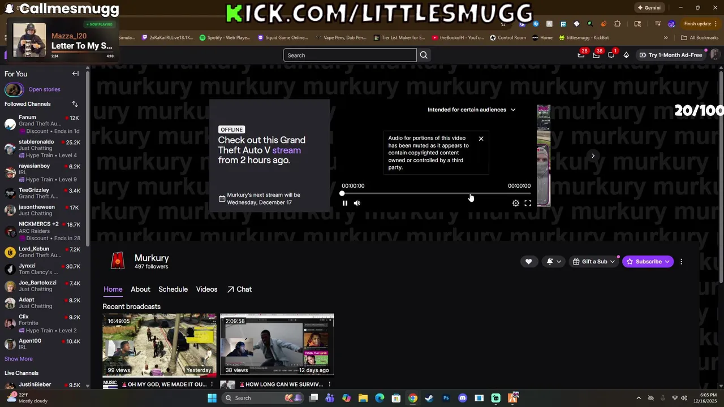Open the user profile avatar menu

715,55
